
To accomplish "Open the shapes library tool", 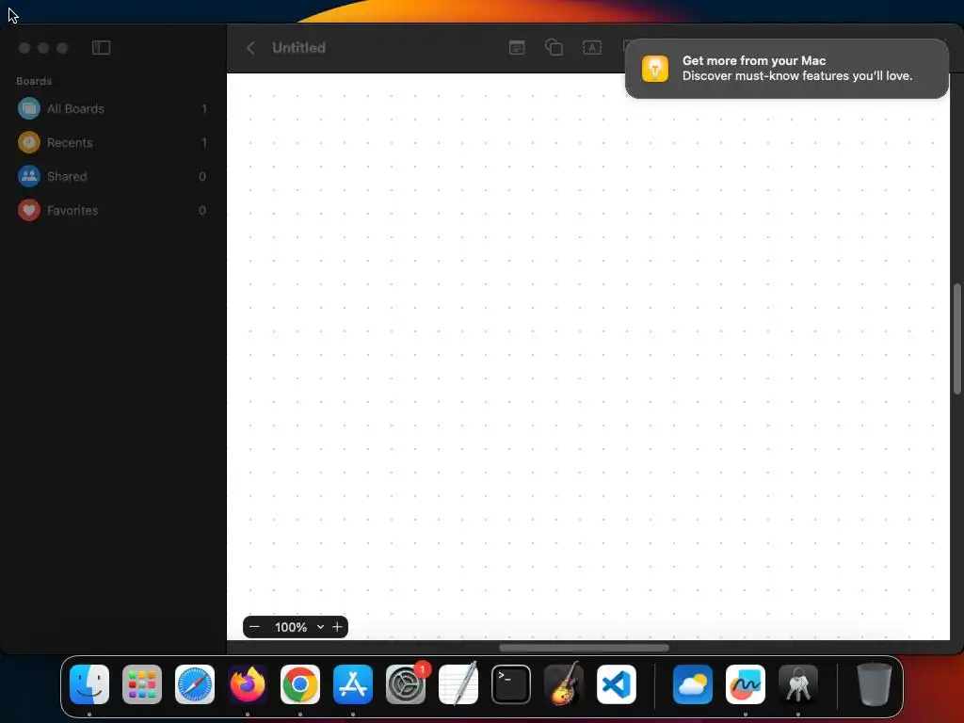I will (x=554, y=47).
